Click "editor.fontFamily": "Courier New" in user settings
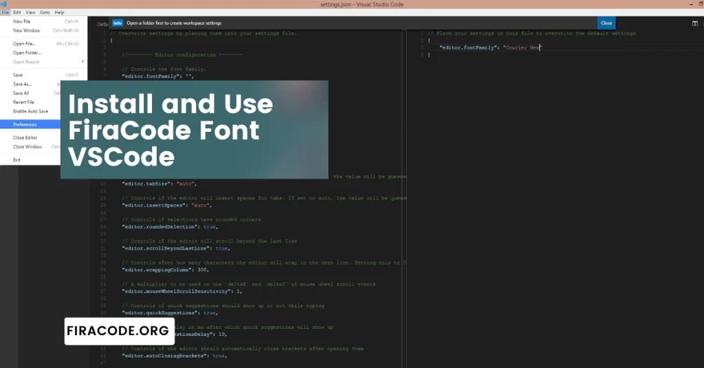The width and height of the screenshot is (704, 368). pos(490,47)
